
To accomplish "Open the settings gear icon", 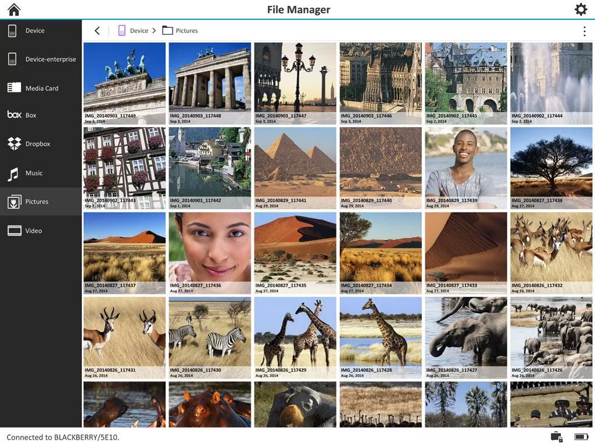I will pyautogui.click(x=580, y=9).
